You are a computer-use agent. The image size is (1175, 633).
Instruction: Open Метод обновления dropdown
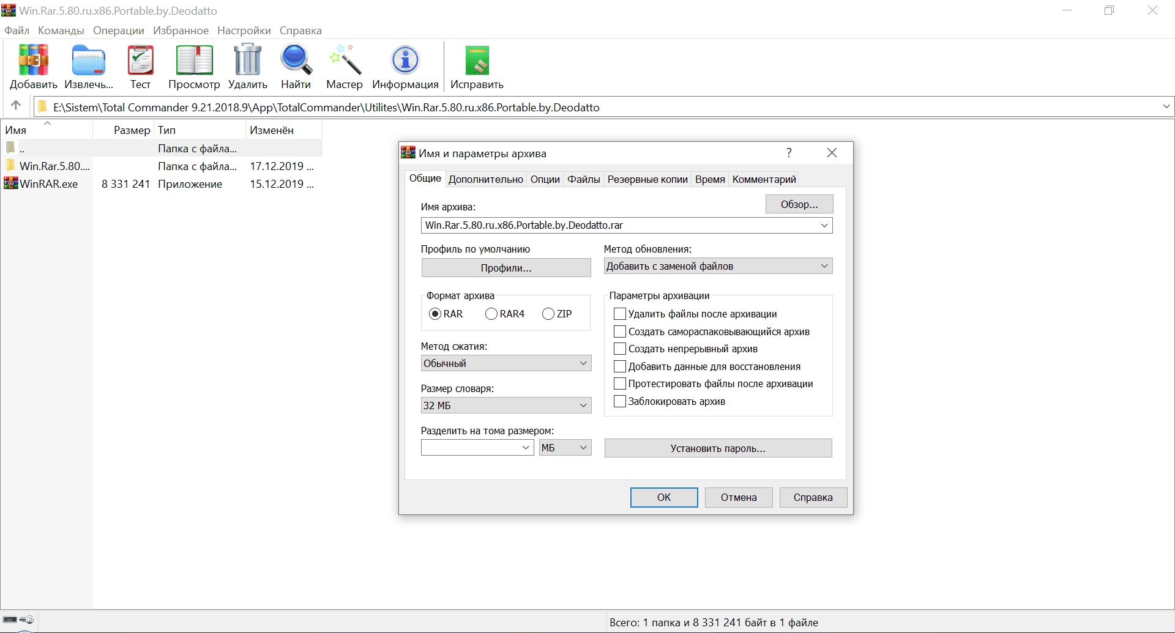pos(718,266)
